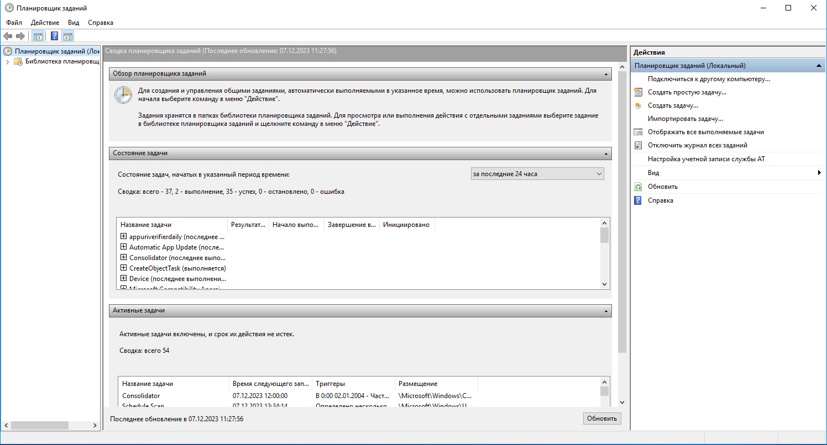The image size is (827, 445).
Task: Toggle the Action pane toolbar icon
Action: [x=68, y=36]
